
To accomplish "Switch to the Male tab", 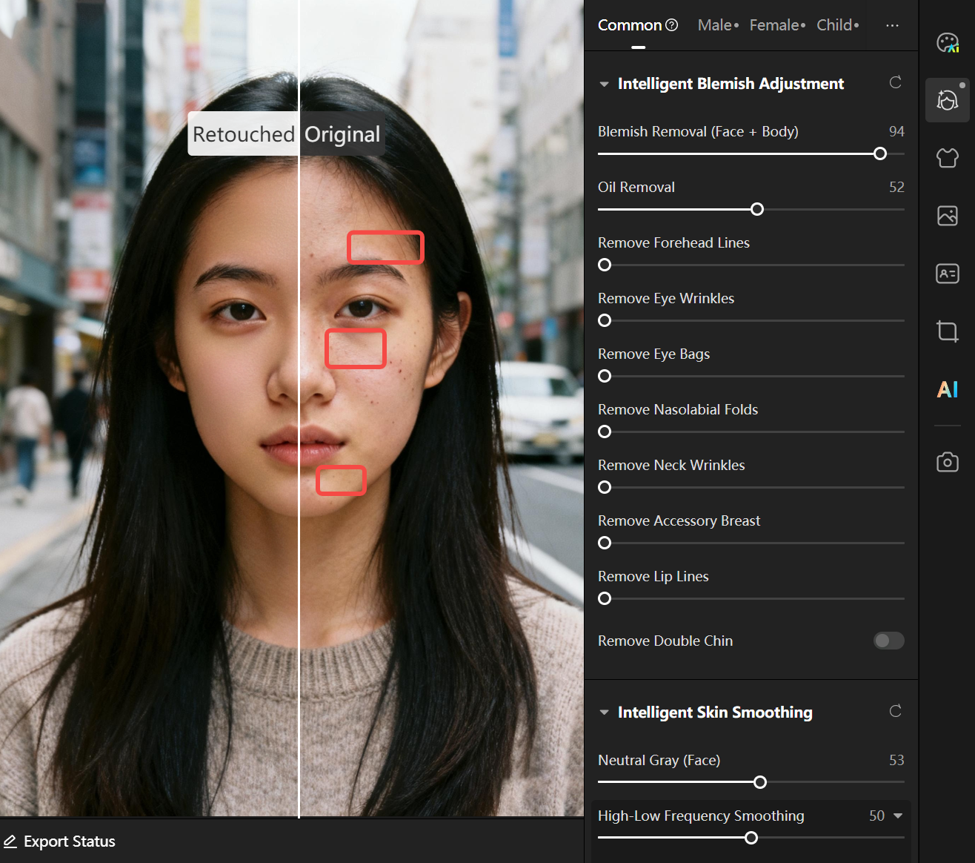I will 717,25.
